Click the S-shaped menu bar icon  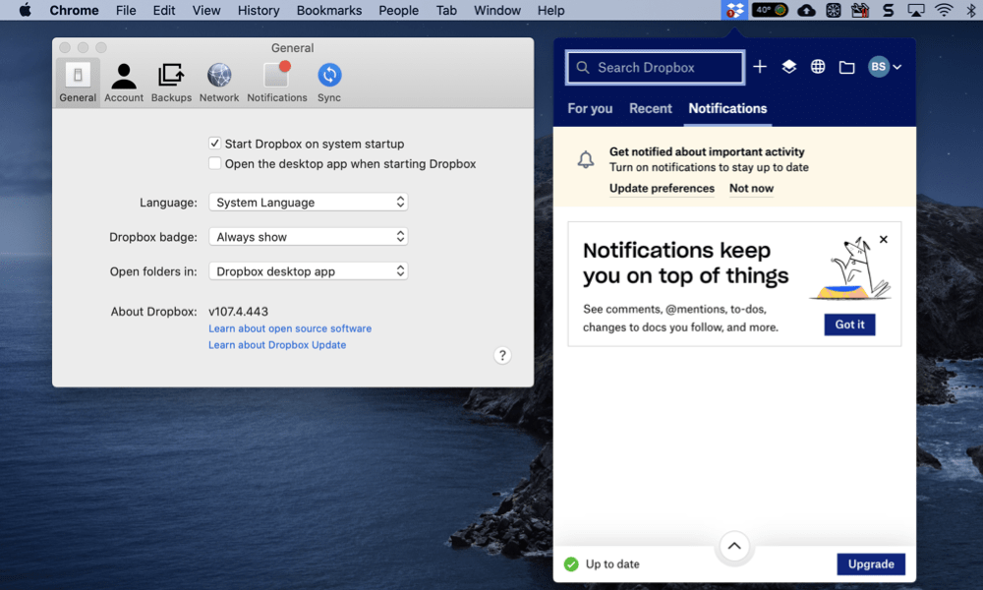coord(888,10)
